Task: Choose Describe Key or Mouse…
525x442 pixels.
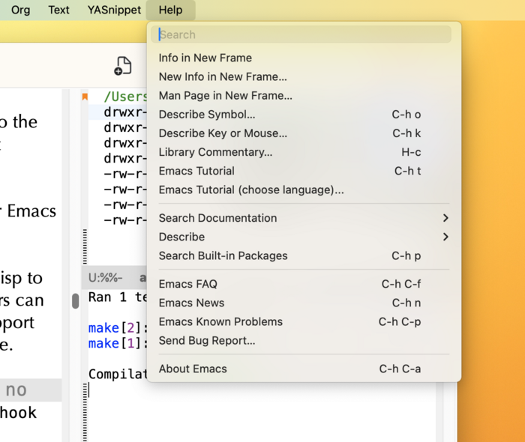Action: coord(304,133)
